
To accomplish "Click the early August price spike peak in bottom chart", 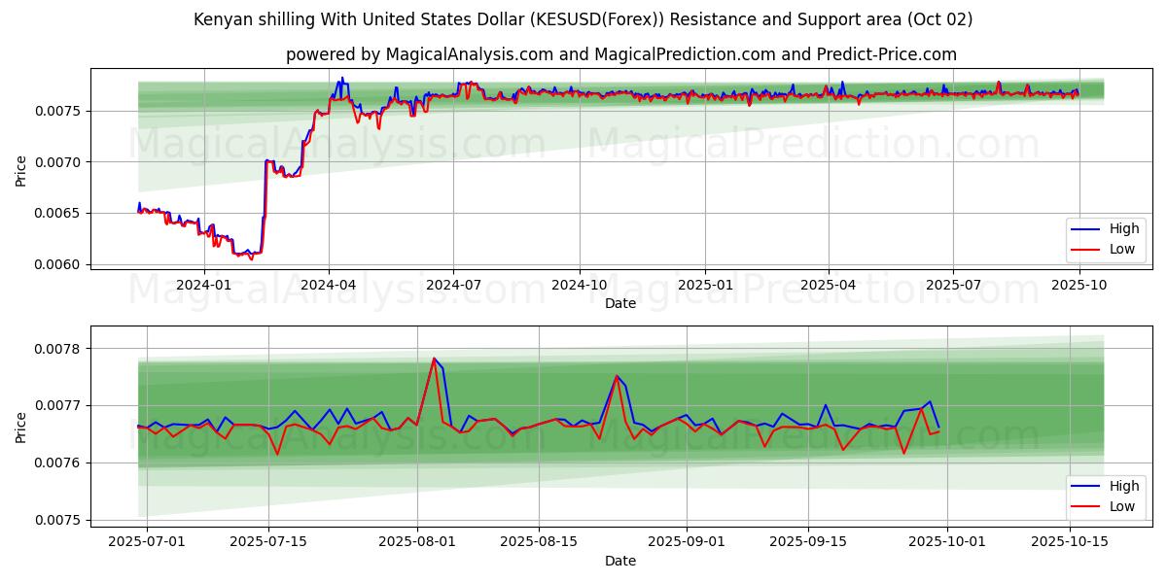I will pos(434,359).
